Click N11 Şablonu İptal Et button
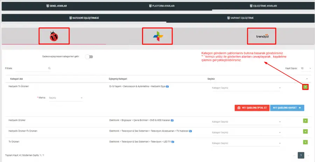Image resolution: width=315 pixels, height=162 pixels. pos(252,108)
